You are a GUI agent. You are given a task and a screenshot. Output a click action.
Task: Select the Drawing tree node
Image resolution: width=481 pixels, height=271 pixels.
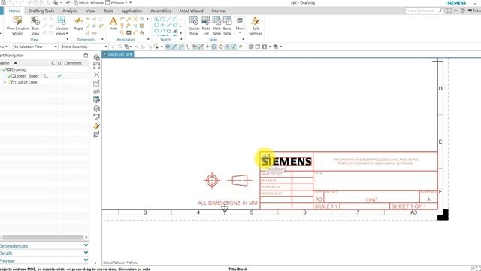point(18,70)
